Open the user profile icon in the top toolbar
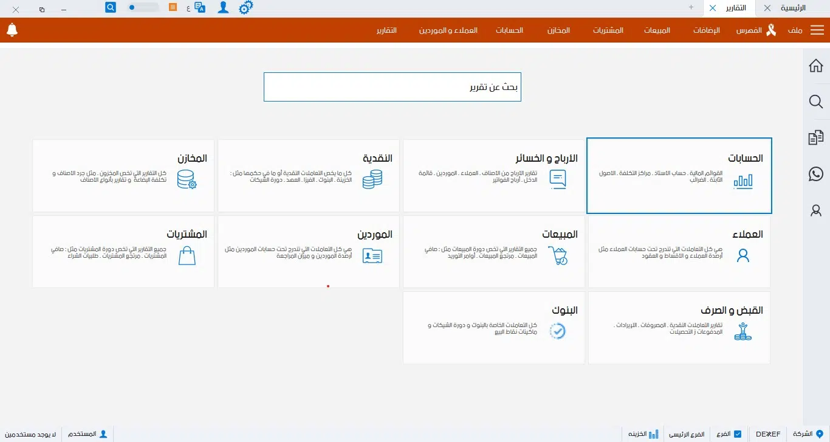The width and height of the screenshot is (830, 442). click(223, 8)
